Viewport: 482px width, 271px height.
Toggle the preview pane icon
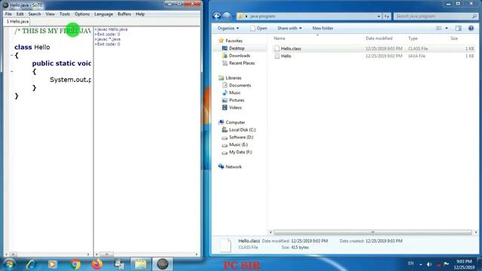click(x=459, y=29)
